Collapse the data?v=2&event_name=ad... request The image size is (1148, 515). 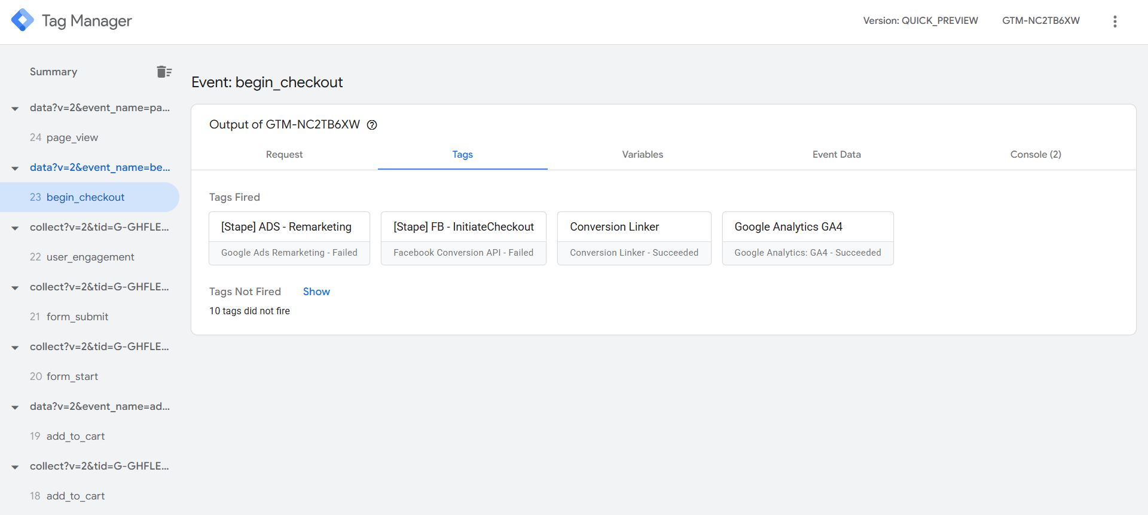coord(15,407)
